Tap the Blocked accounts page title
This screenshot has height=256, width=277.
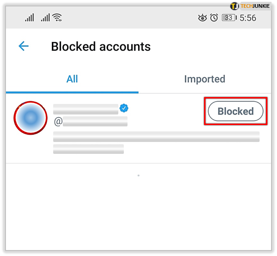101,46
